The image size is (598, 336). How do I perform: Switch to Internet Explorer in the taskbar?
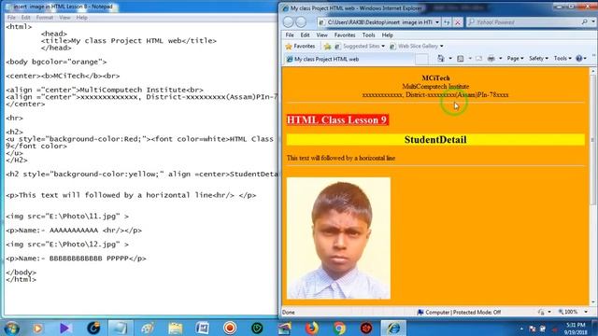coord(394,328)
